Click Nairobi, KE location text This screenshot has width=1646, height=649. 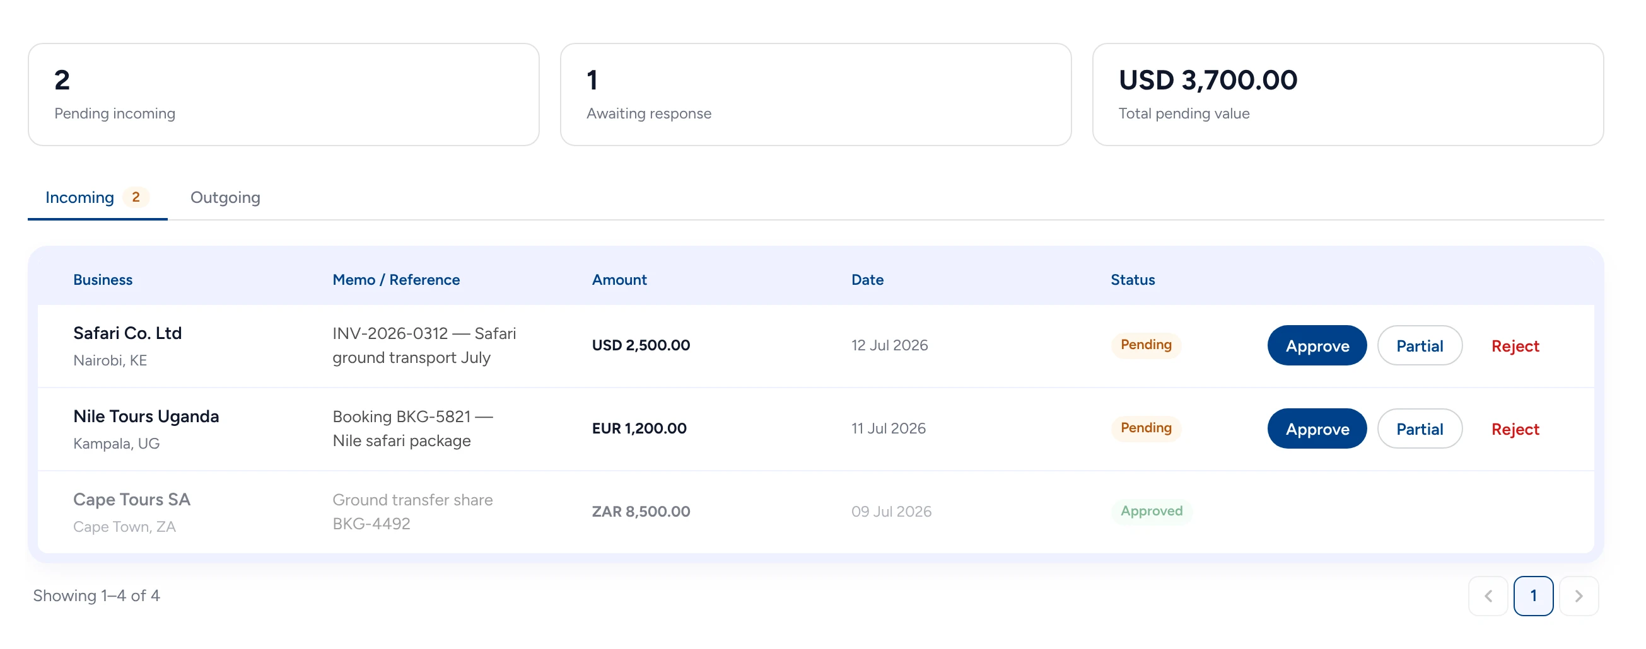(x=110, y=360)
